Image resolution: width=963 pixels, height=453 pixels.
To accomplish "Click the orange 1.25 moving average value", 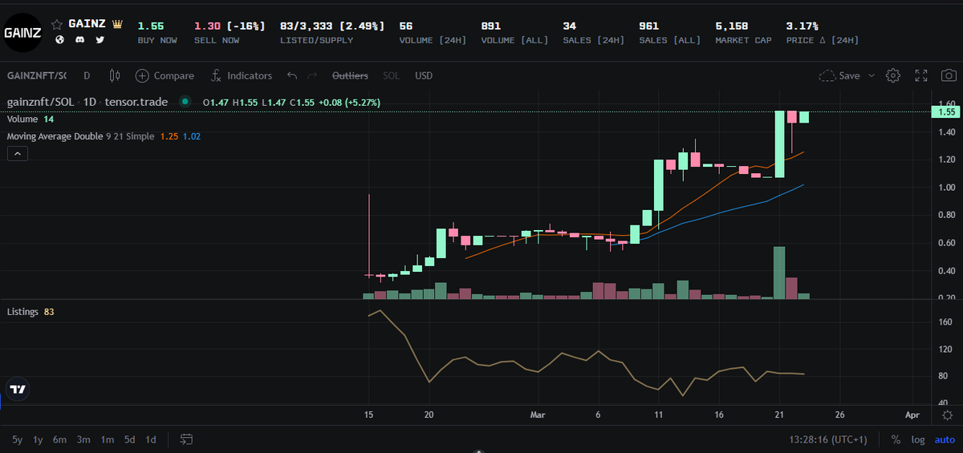I will pos(169,136).
